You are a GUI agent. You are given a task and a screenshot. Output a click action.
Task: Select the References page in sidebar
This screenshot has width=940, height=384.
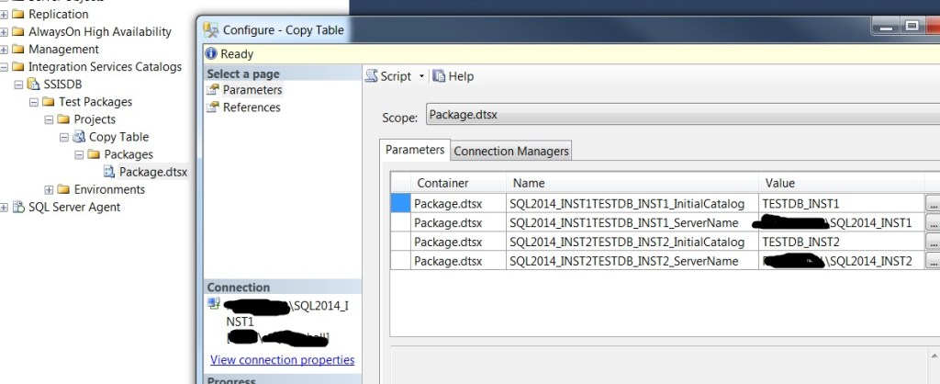tap(251, 107)
